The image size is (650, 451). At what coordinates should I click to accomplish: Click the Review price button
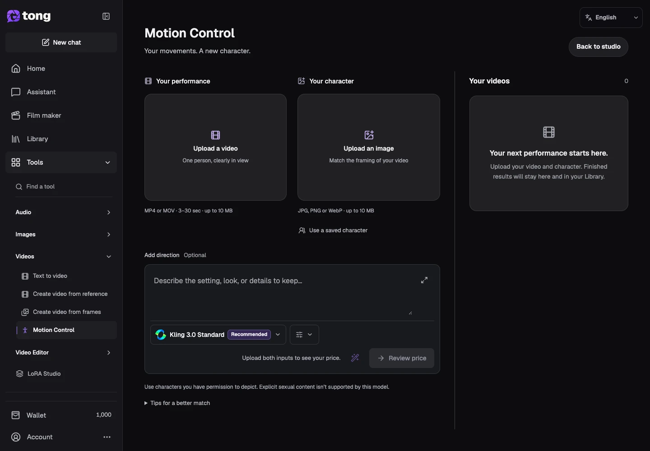point(402,358)
